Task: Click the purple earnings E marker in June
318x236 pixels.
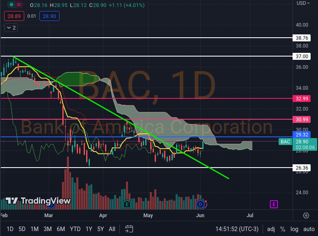Action: 274,204
